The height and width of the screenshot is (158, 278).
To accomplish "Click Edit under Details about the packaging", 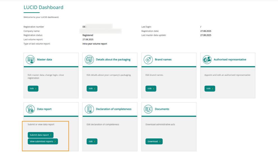I will coord(92,89).
